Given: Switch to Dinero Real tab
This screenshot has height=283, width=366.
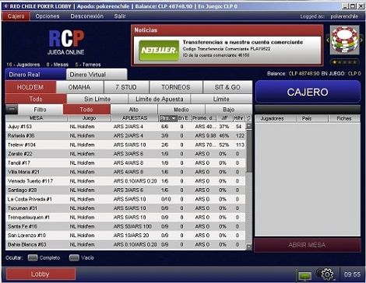Looking at the screenshot, I should pyautogui.click(x=35, y=75).
